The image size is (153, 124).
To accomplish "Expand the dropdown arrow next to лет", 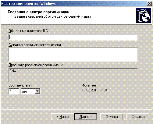I will click(37, 91).
